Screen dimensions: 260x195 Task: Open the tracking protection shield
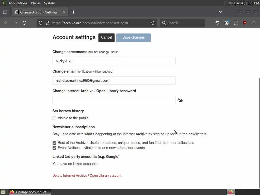tap(41, 23)
